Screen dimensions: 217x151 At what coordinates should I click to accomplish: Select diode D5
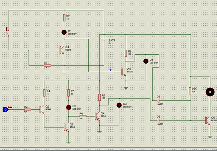(x=158, y=101)
